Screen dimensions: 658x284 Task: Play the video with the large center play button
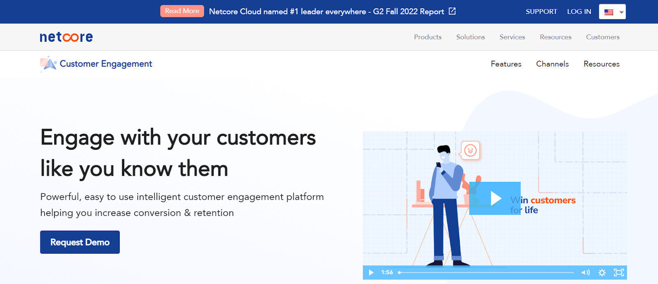[495, 198]
